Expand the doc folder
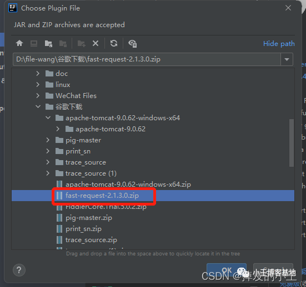Image resolution: width=306 pixels, height=287 pixels. (38, 74)
